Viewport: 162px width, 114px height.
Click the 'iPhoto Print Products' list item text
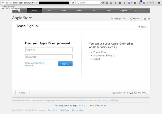104,56
